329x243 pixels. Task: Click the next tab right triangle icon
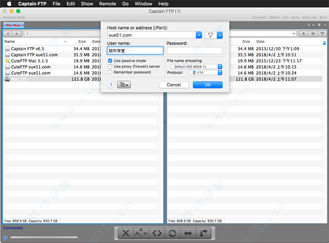point(313,25)
